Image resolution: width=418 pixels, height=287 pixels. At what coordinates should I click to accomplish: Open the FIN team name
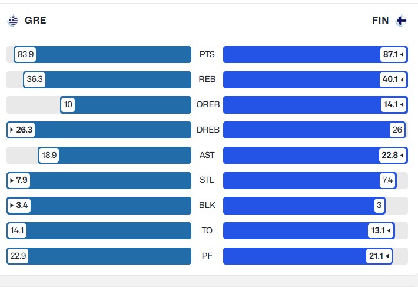coord(380,20)
